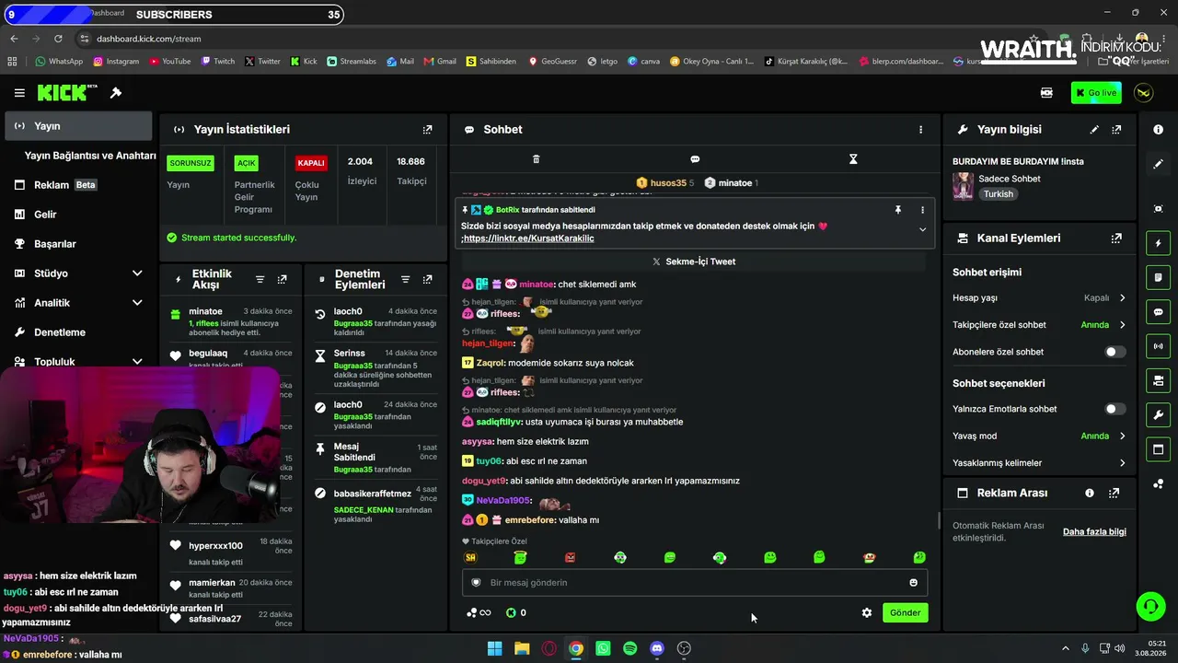Click the Sadece Sohbet category thumbnail
The image size is (1178, 663).
(x=963, y=186)
